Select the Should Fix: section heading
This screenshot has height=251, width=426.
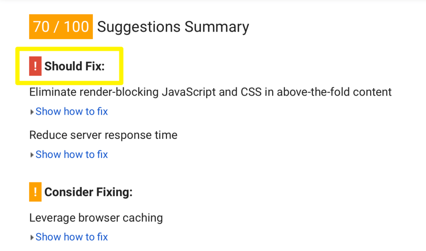pos(74,66)
